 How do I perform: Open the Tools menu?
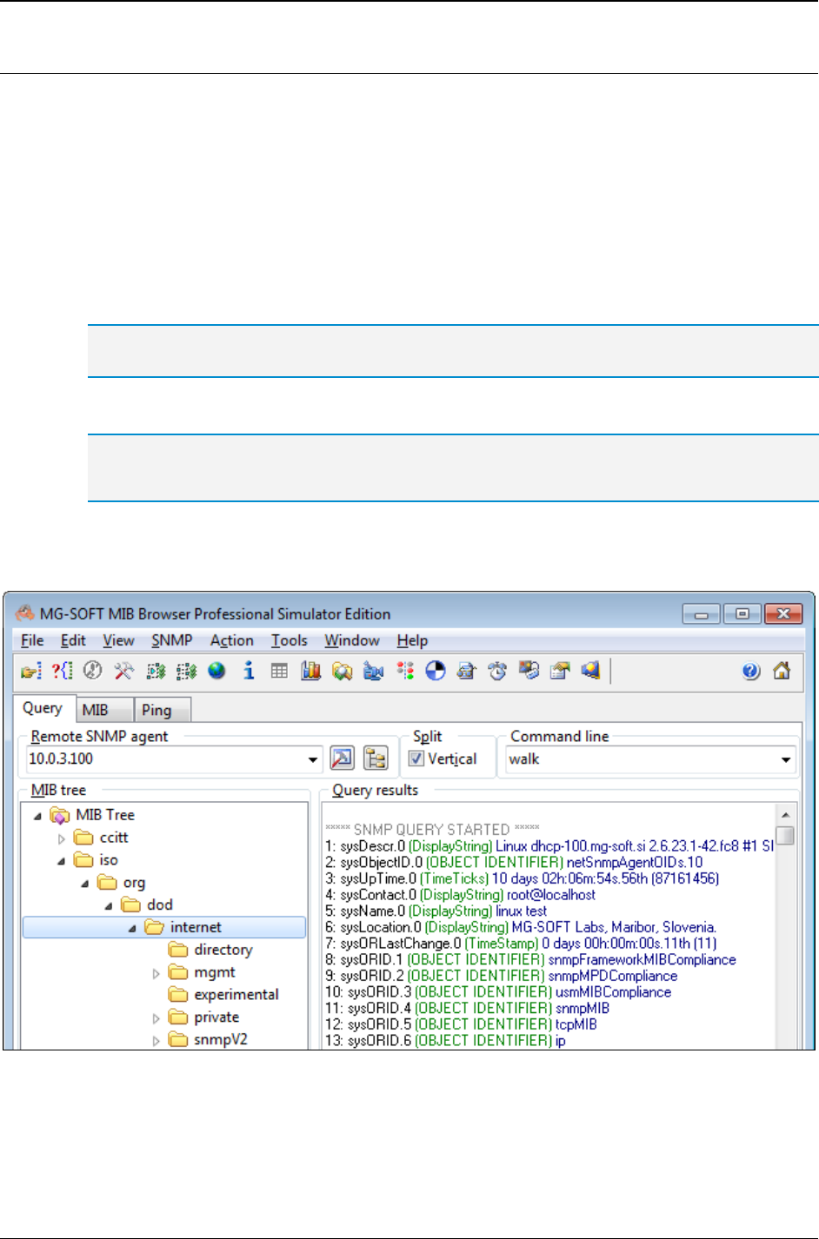(290, 640)
